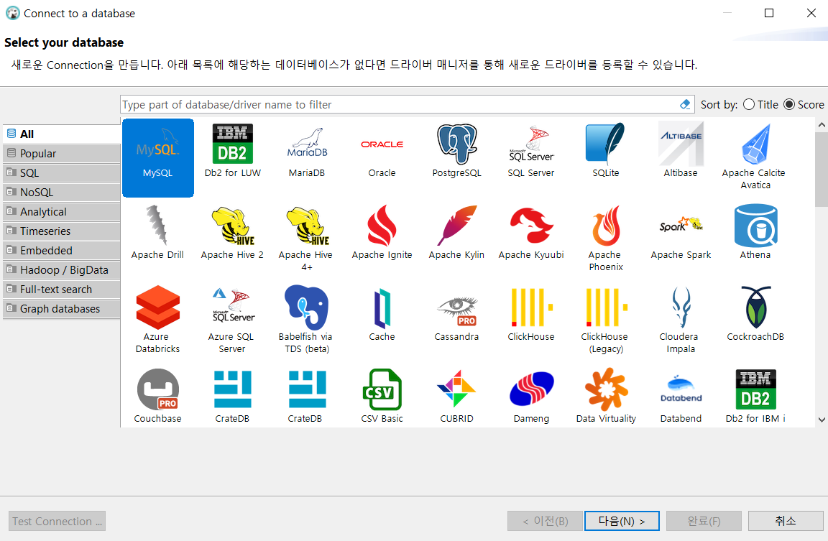Select the Apache Hive 4+ driver
The height and width of the screenshot is (541, 828).
(307, 239)
